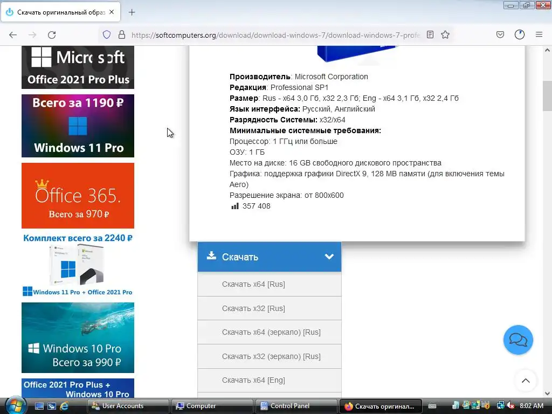The width and height of the screenshot is (552, 414).
Task: Click the network tray icon
Action: tap(500, 405)
